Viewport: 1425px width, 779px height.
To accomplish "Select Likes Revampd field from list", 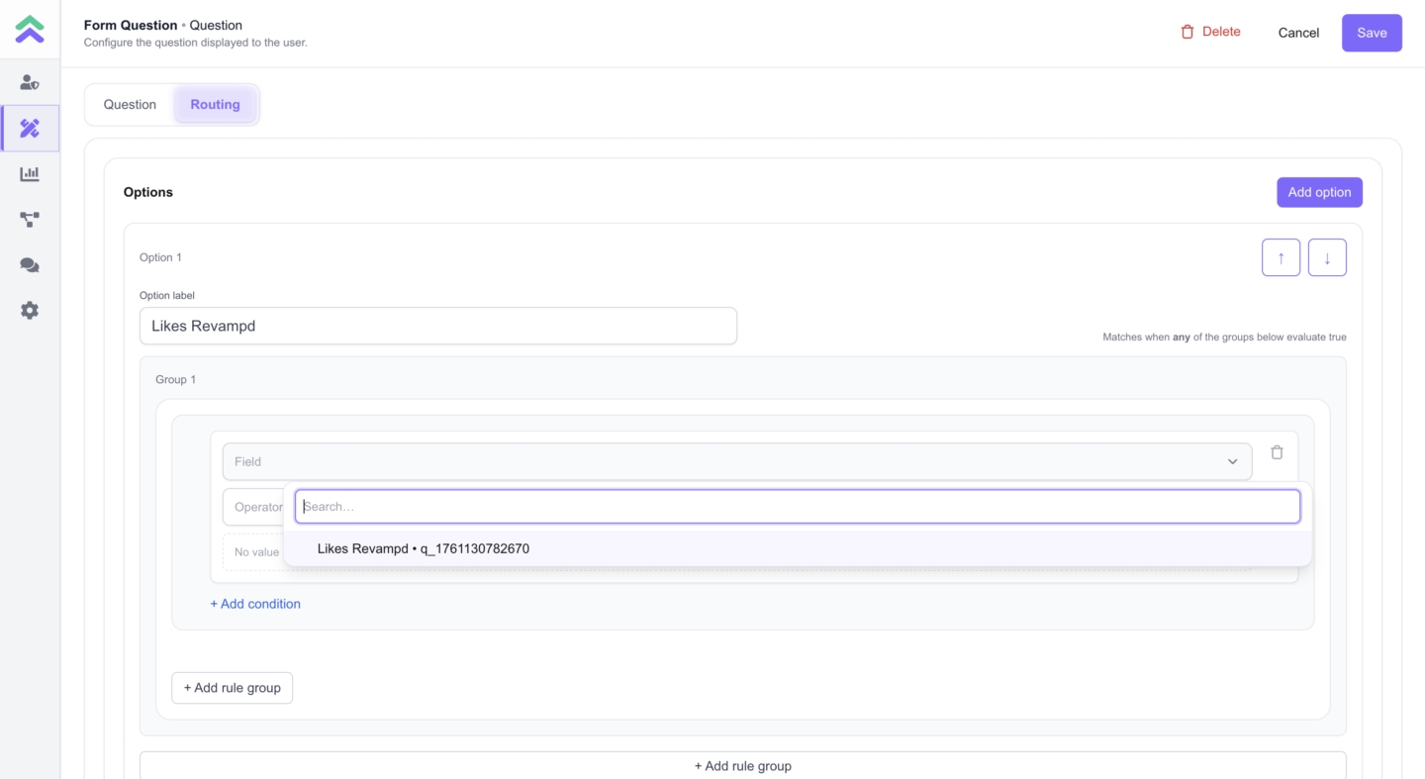I will (424, 548).
